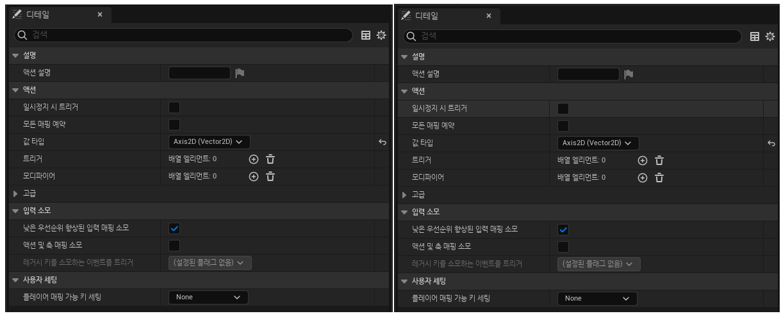Focus the 검색 search box in left panel
The width and height of the screenshot is (781, 316).
[183, 35]
